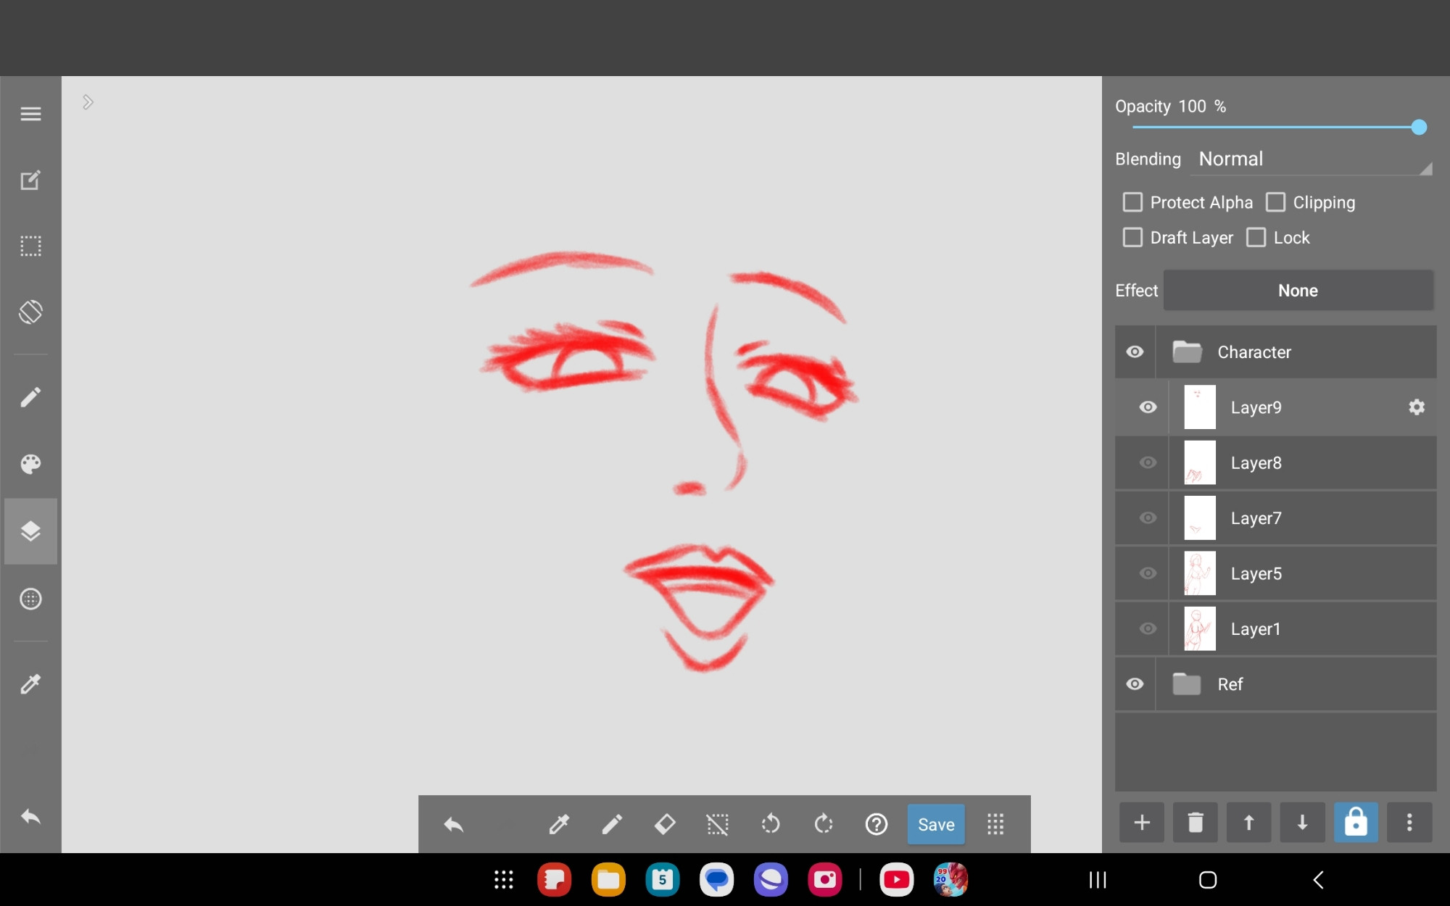Show Layer8 via its eye icon
Screen dimensions: 1450x906
tap(1148, 462)
